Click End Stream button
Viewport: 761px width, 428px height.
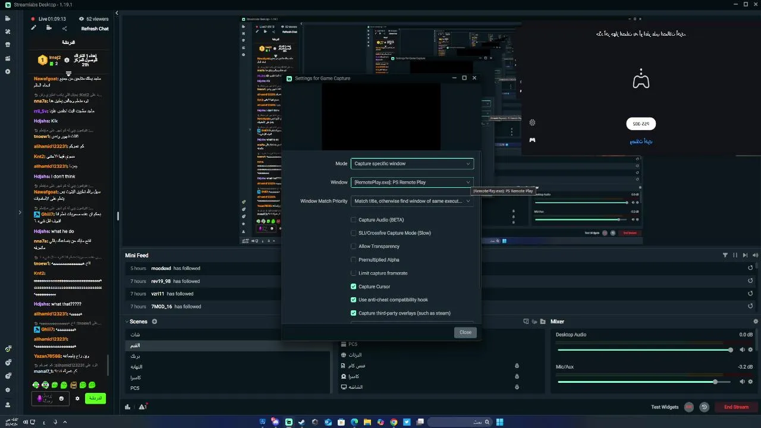(x=736, y=407)
